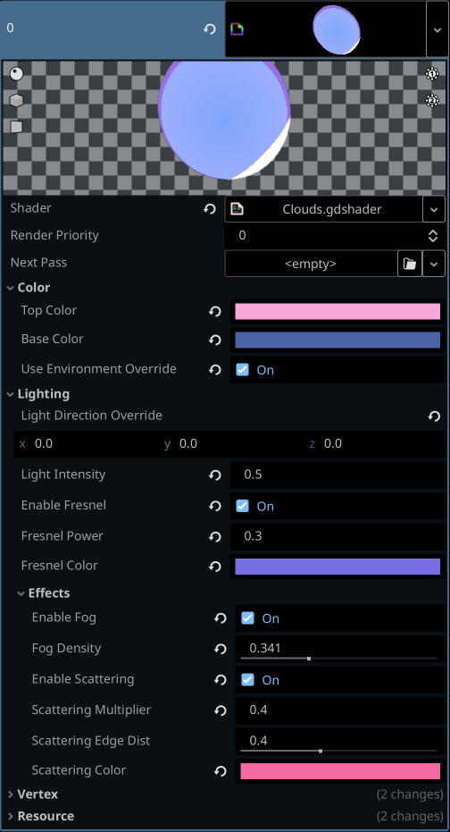Turn off Enable Fog checkbox
Image resolution: width=450 pixels, height=832 pixels.
point(247,618)
